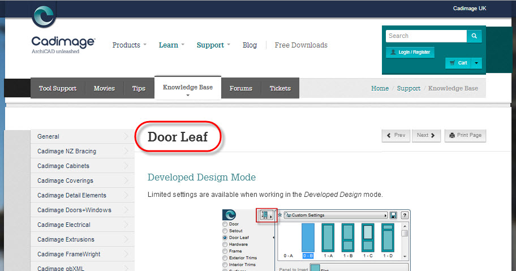Select door leaf style 0 - B
Image resolution: width=516 pixels, height=271 pixels.
(308, 241)
